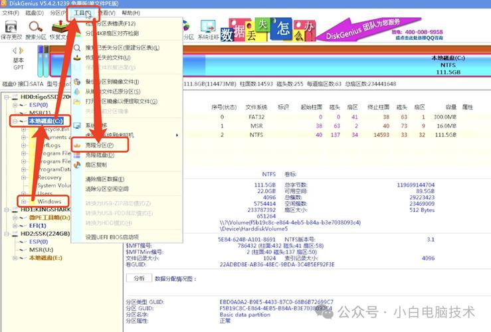Click the FAT32 cell in partition table
This screenshot has width=491, height=332.
point(256,117)
